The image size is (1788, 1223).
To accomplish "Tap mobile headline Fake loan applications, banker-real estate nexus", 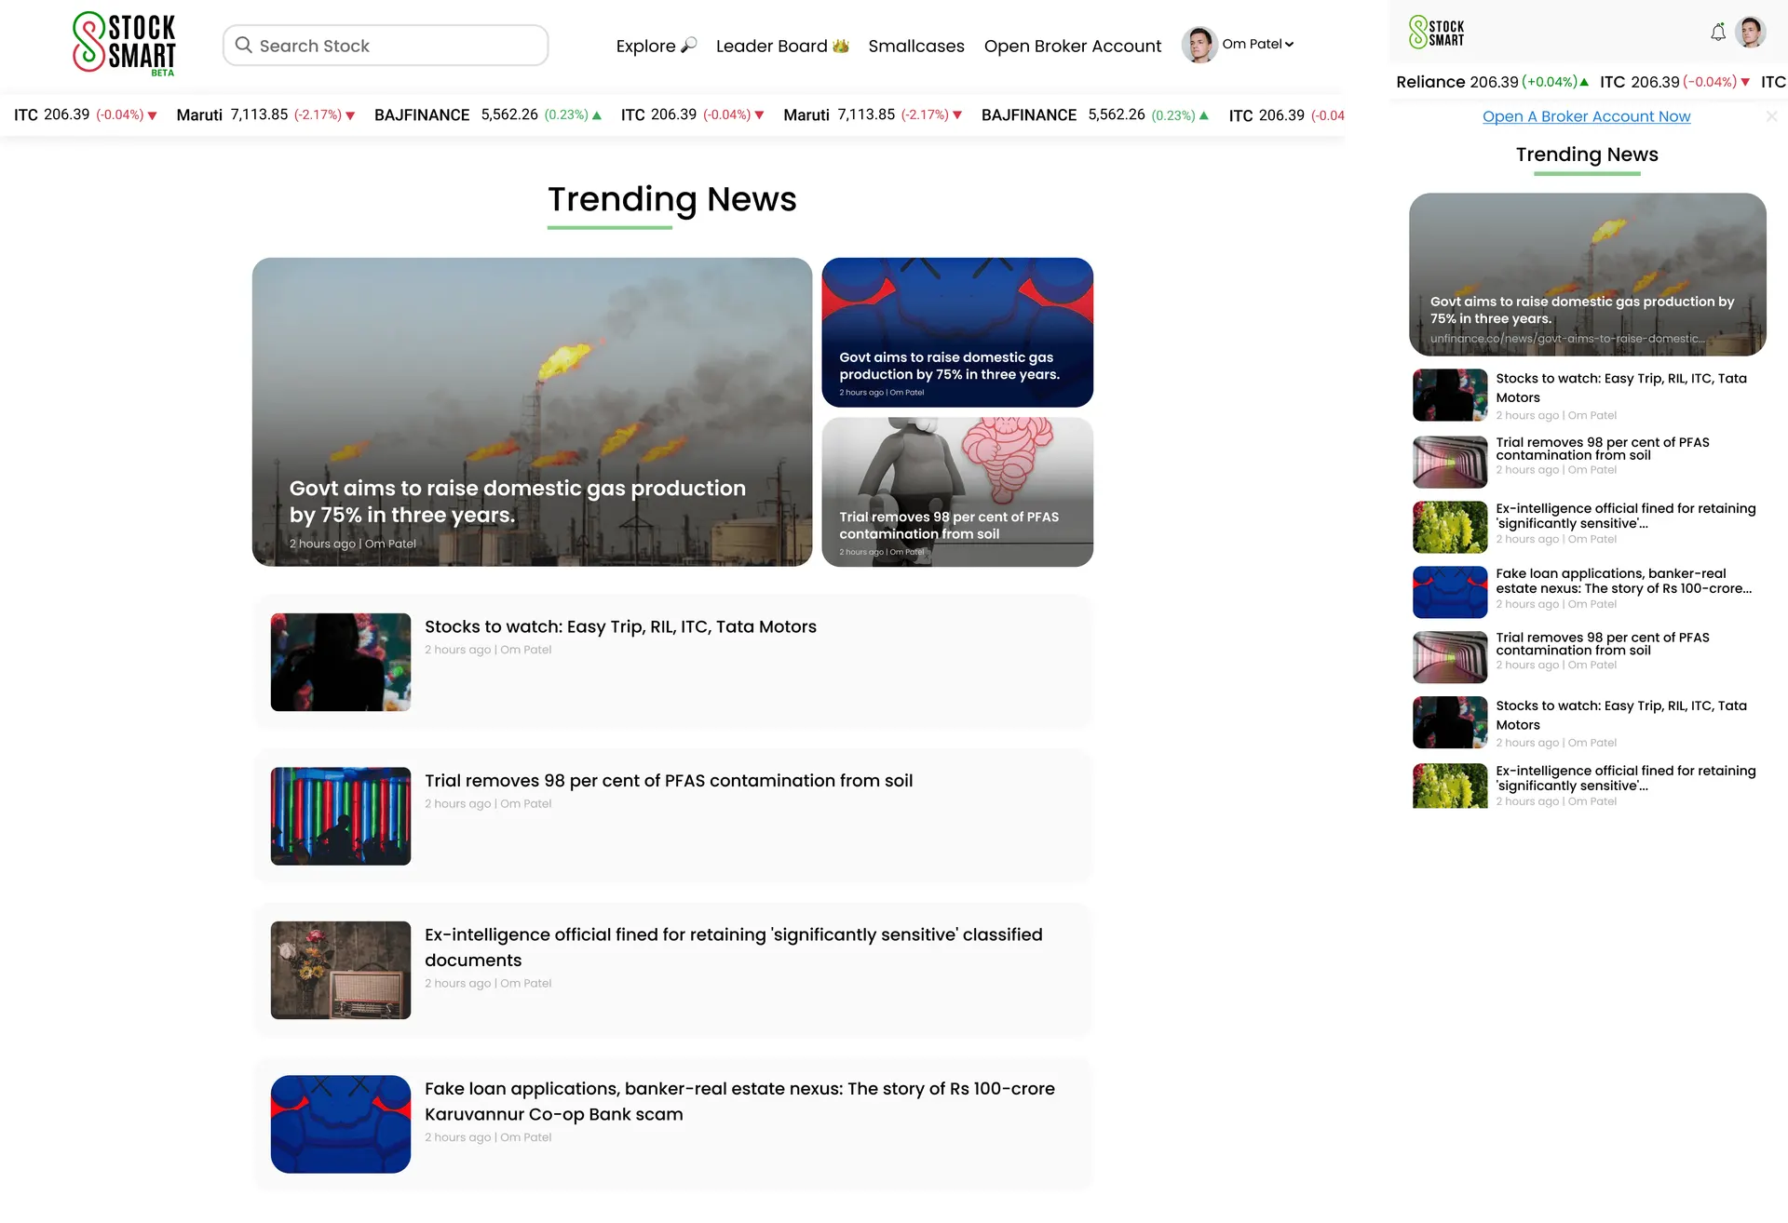I will (x=1624, y=581).
